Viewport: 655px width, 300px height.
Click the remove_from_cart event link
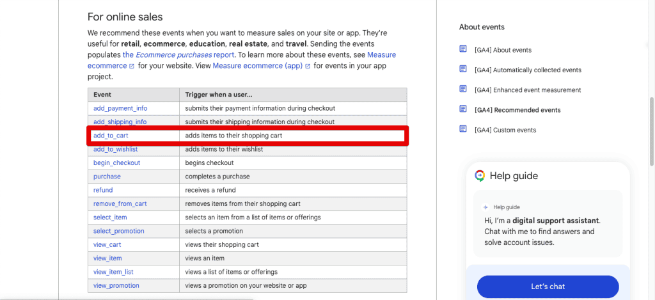pyautogui.click(x=120, y=203)
